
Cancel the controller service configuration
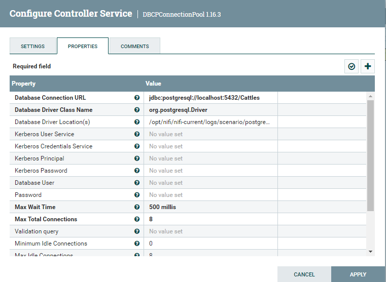(x=304, y=274)
